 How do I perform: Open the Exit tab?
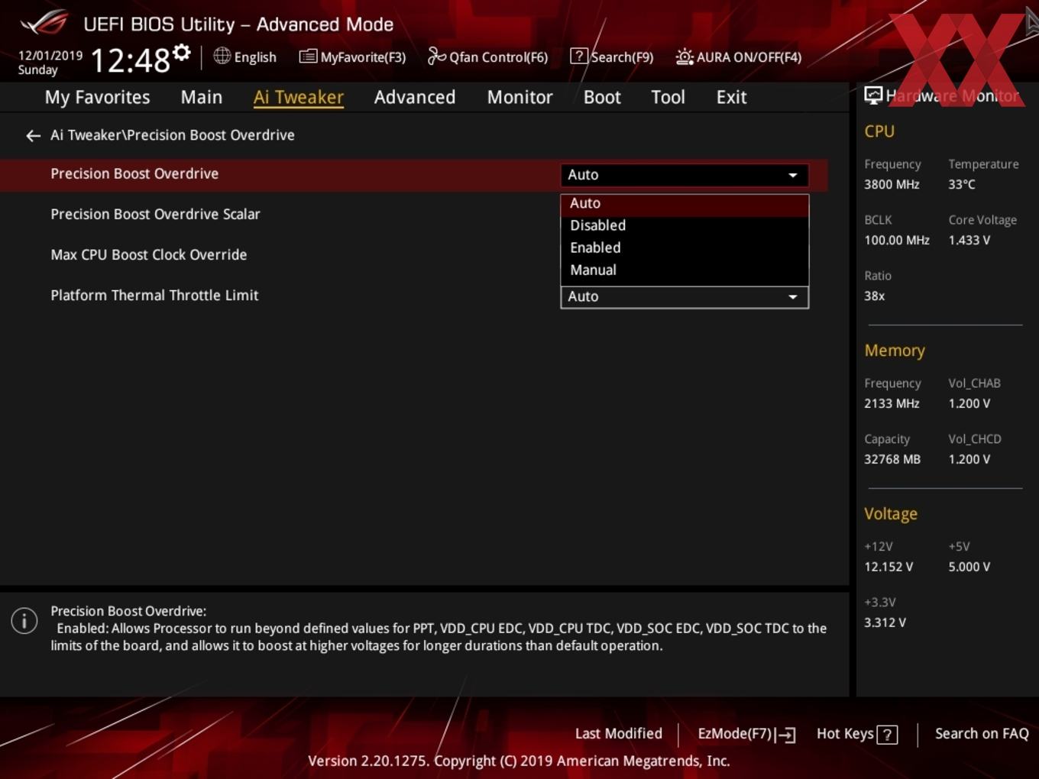[731, 97]
